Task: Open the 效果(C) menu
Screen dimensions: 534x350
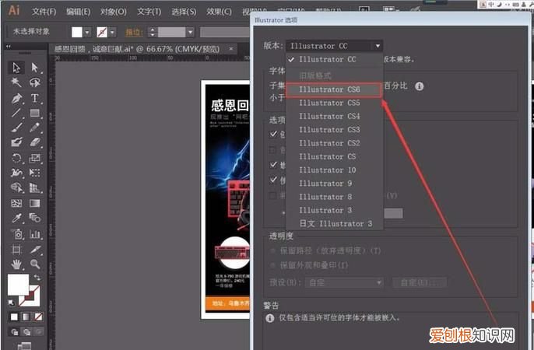Action: click(220, 12)
